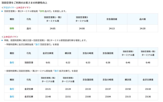This screenshot has width=163, height=102.
Task: Click the 羽田空港をご利用のお客さまの利便性向上 page title
Action: pyautogui.click(x=24, y=3)
